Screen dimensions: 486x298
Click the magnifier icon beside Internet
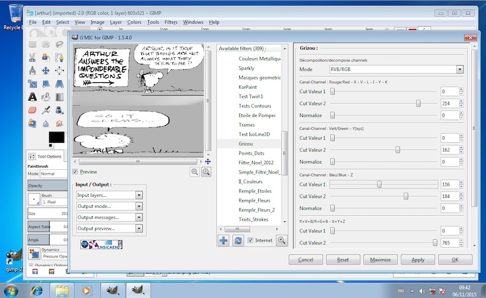pyautogui.click(x=281, y=240)
